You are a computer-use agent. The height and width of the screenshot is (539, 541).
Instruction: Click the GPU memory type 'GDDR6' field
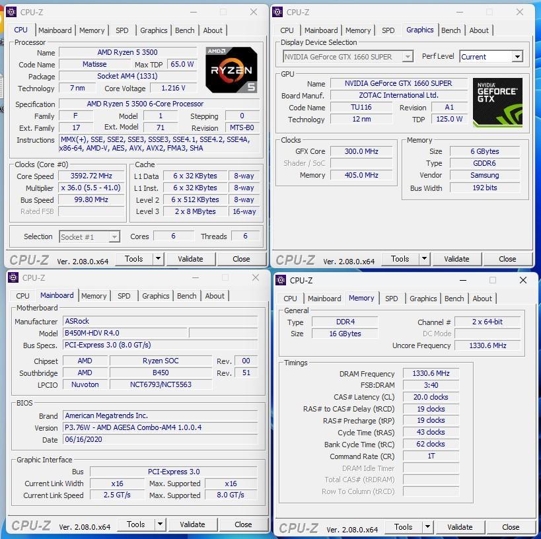485,163
